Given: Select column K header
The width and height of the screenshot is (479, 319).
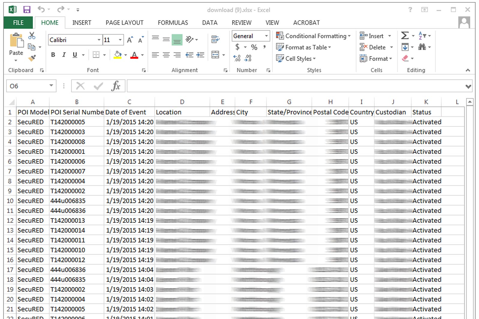Looking at the screenshot, I should tap(426, 102).
